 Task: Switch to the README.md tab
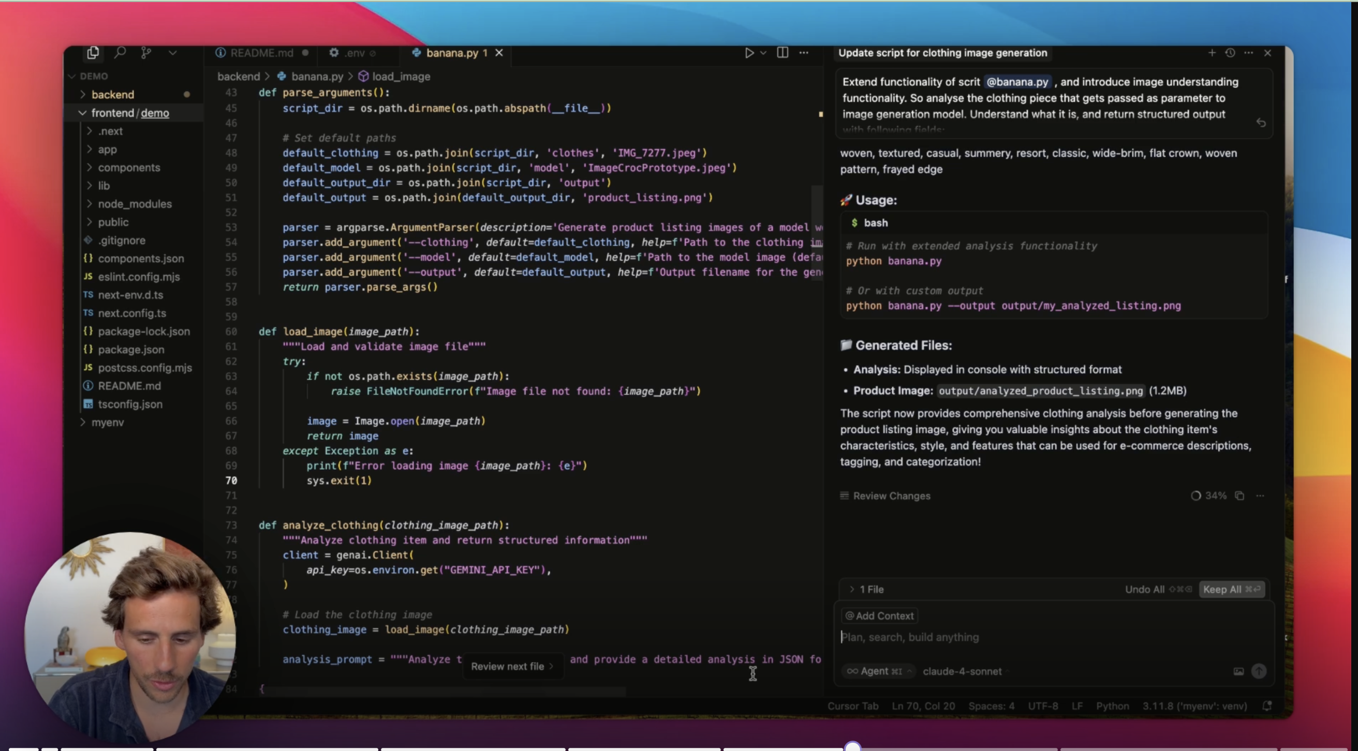261,52
